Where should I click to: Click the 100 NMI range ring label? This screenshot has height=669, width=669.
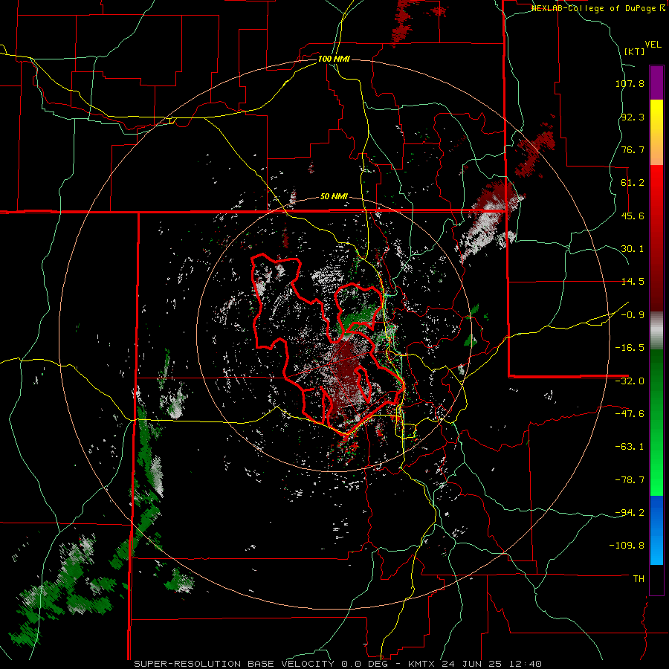point(334,59)
